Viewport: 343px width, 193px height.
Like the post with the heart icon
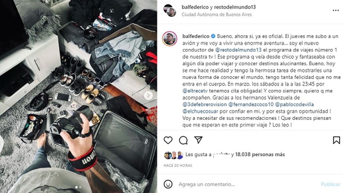click(168, 140)
